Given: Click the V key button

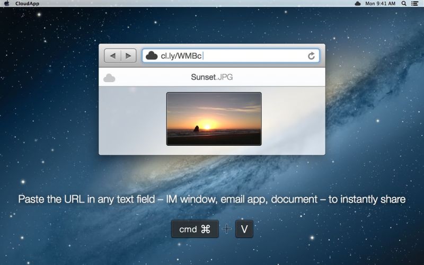Looking at the screenshot, I should (244, 229).
